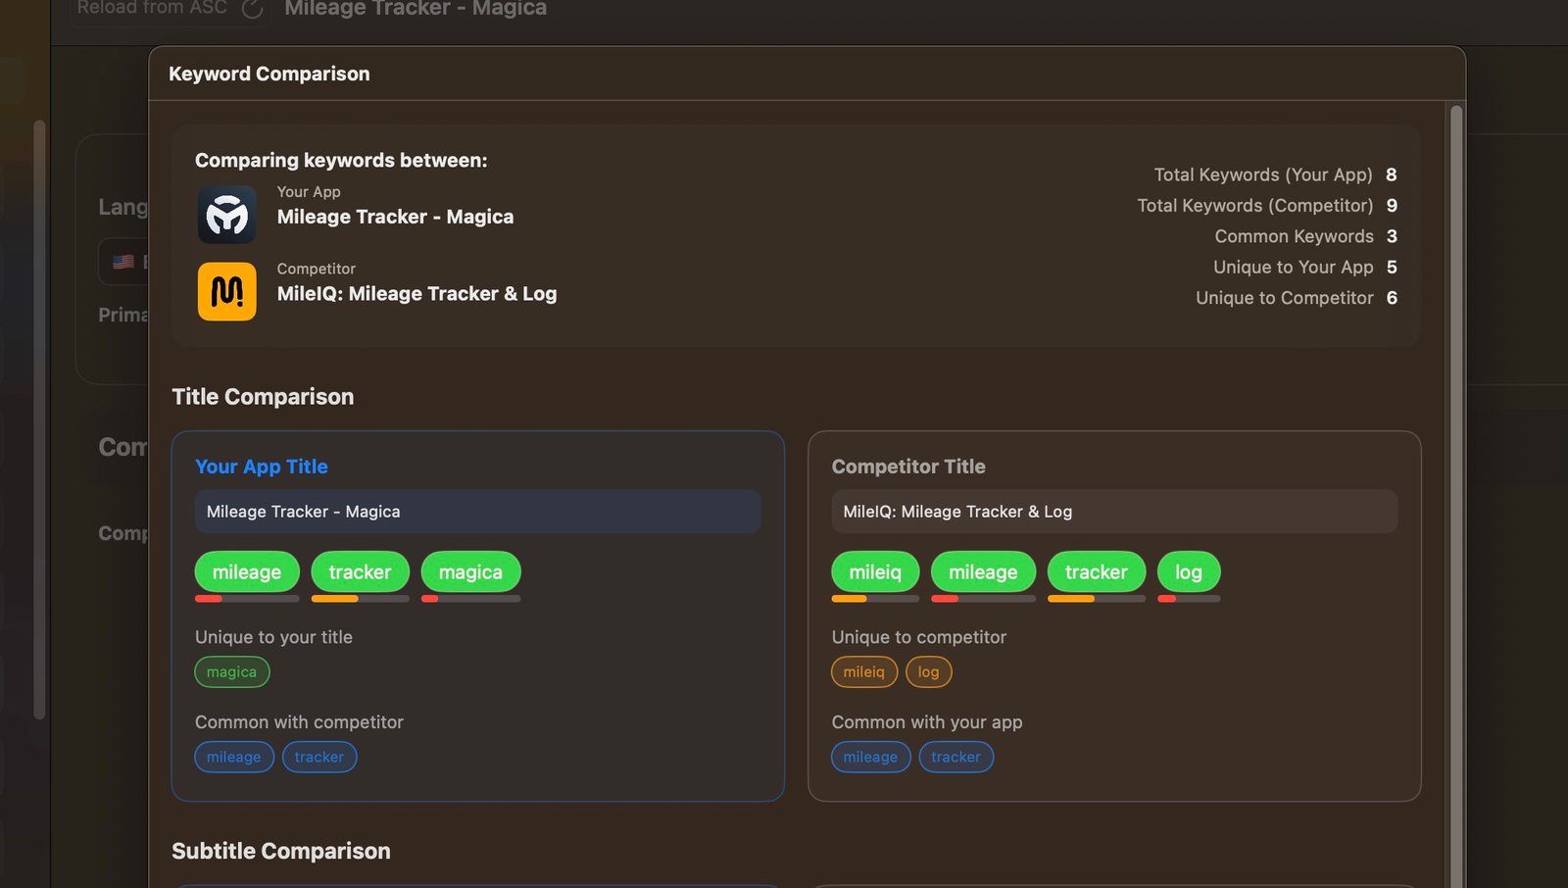
Task: Click the difficulty bar under 'mileiq' keyword
Action: pyautogui.click(x=875, y=599)
